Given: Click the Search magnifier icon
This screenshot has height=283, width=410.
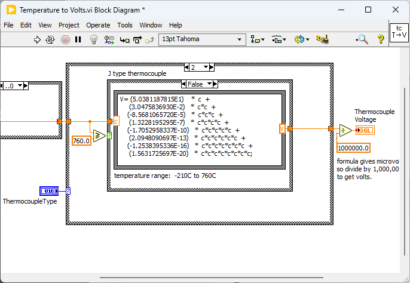Looking at the screenshot, I should coord(362,39).
